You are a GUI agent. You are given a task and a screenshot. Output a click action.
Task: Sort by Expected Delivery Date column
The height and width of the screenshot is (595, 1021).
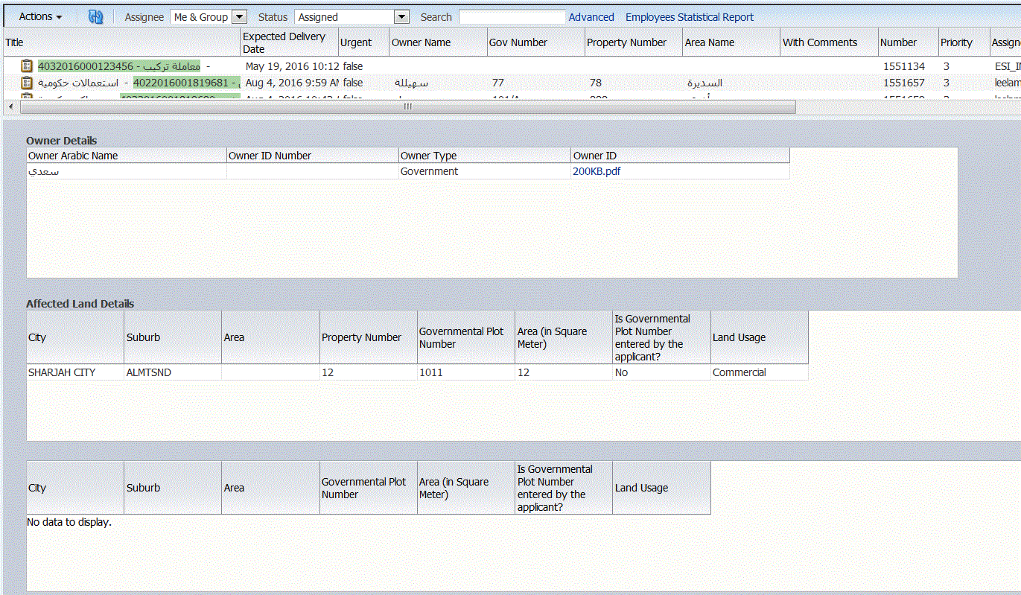pos(284,42)
